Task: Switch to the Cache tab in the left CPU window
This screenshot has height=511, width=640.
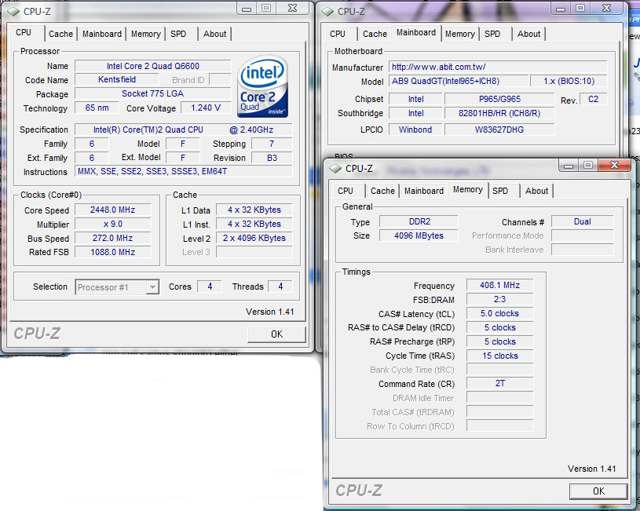Action: click(60, 34)
